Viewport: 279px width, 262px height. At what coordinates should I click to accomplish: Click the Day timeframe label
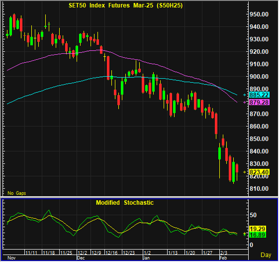click(266, 255)
